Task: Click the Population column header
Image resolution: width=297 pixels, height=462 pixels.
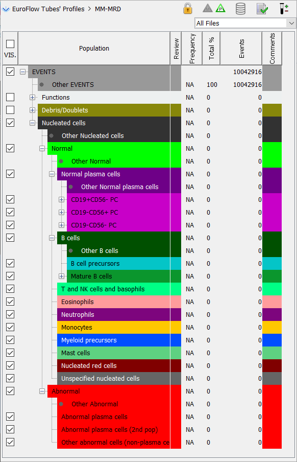Action: click(x=94, y=49)
